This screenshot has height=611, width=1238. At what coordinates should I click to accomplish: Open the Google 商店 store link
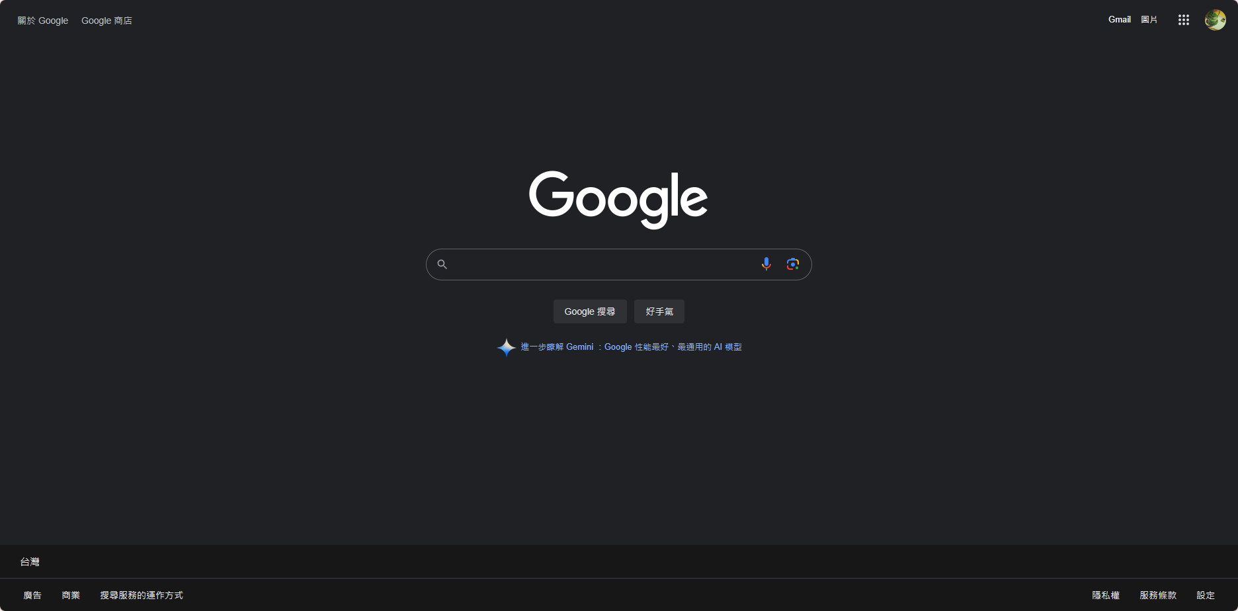(x=106, y=20)
